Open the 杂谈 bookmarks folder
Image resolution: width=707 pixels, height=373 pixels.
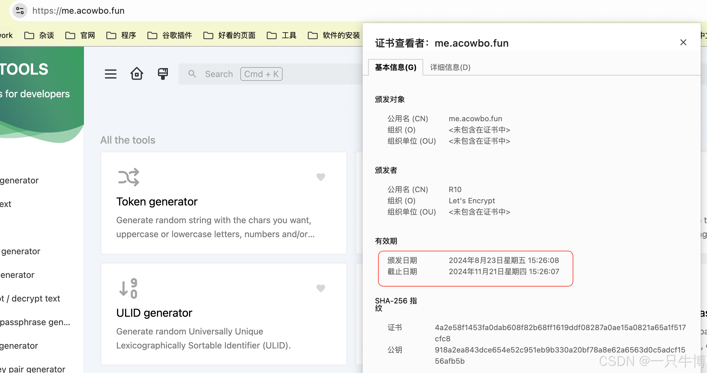pyautogui.click(x=39, y=35)
